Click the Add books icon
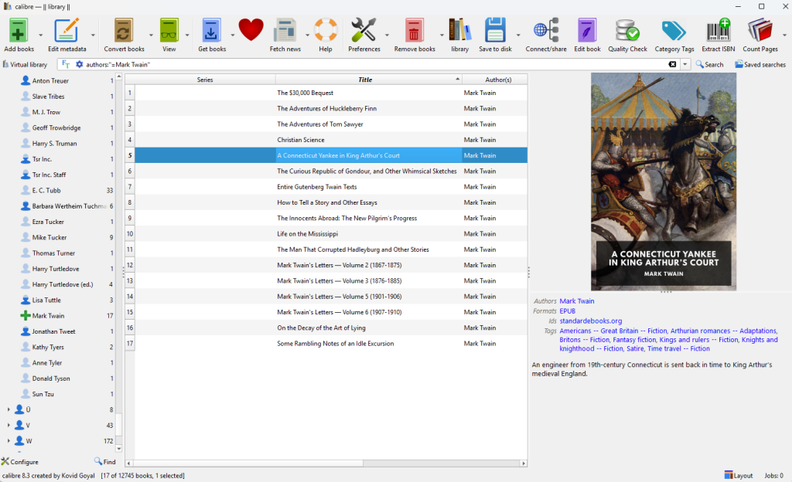792x482 pixels. coord(19,31)
